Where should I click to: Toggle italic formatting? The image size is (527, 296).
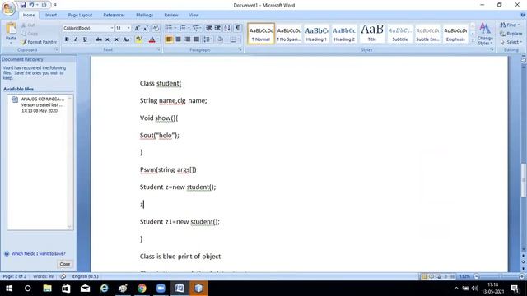pyautogui.click(x=76, y=39)
